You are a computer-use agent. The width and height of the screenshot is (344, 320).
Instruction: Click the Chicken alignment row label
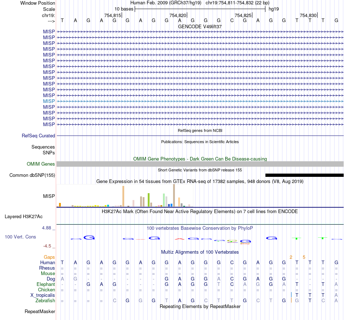tap(46, 290)
